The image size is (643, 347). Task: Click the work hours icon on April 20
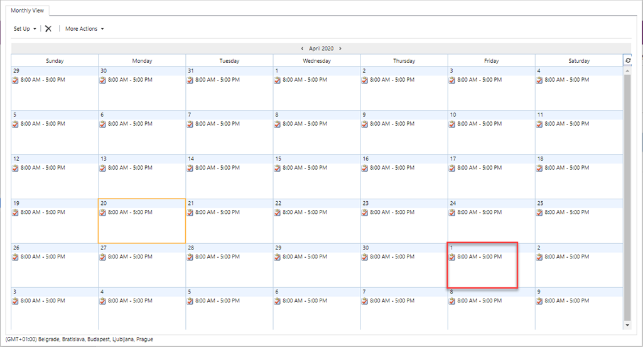103,212
